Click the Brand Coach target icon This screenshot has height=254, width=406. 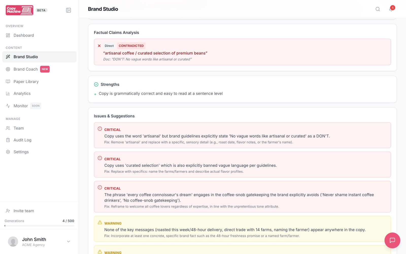point(8,69)
